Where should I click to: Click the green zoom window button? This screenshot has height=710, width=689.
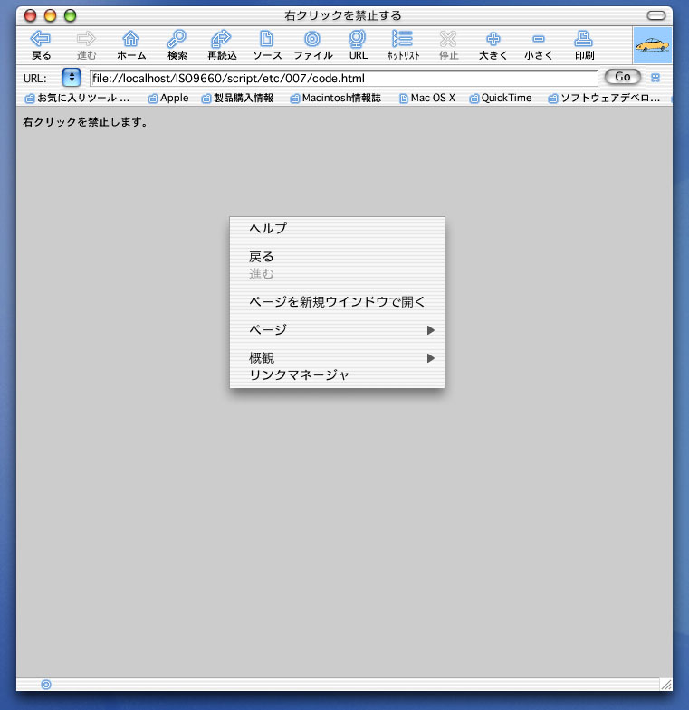coord(71,16)
